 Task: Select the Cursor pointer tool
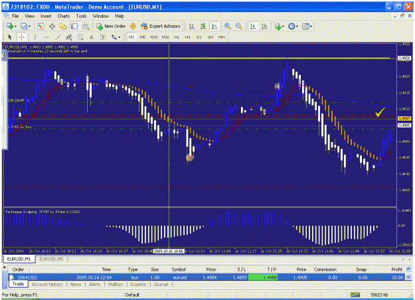pyautogui.click(x=10, y=37)
